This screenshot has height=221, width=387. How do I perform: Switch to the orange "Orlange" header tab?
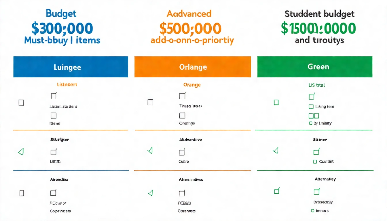click(193, 67)
